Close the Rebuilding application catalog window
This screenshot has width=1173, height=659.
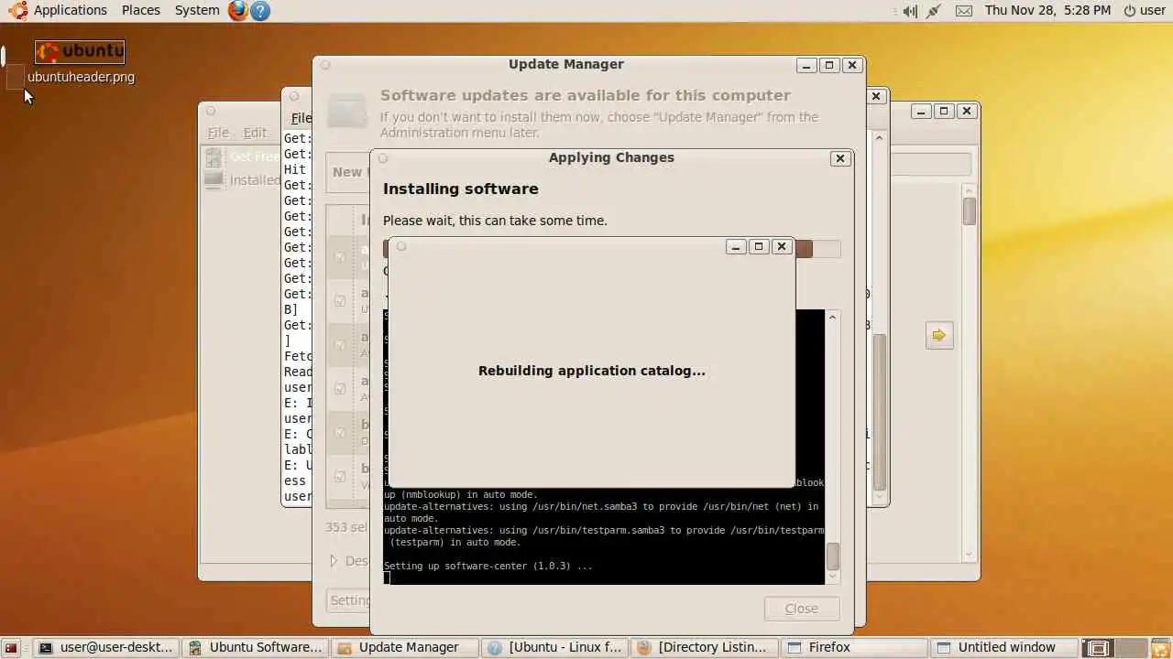click(782, 246)
